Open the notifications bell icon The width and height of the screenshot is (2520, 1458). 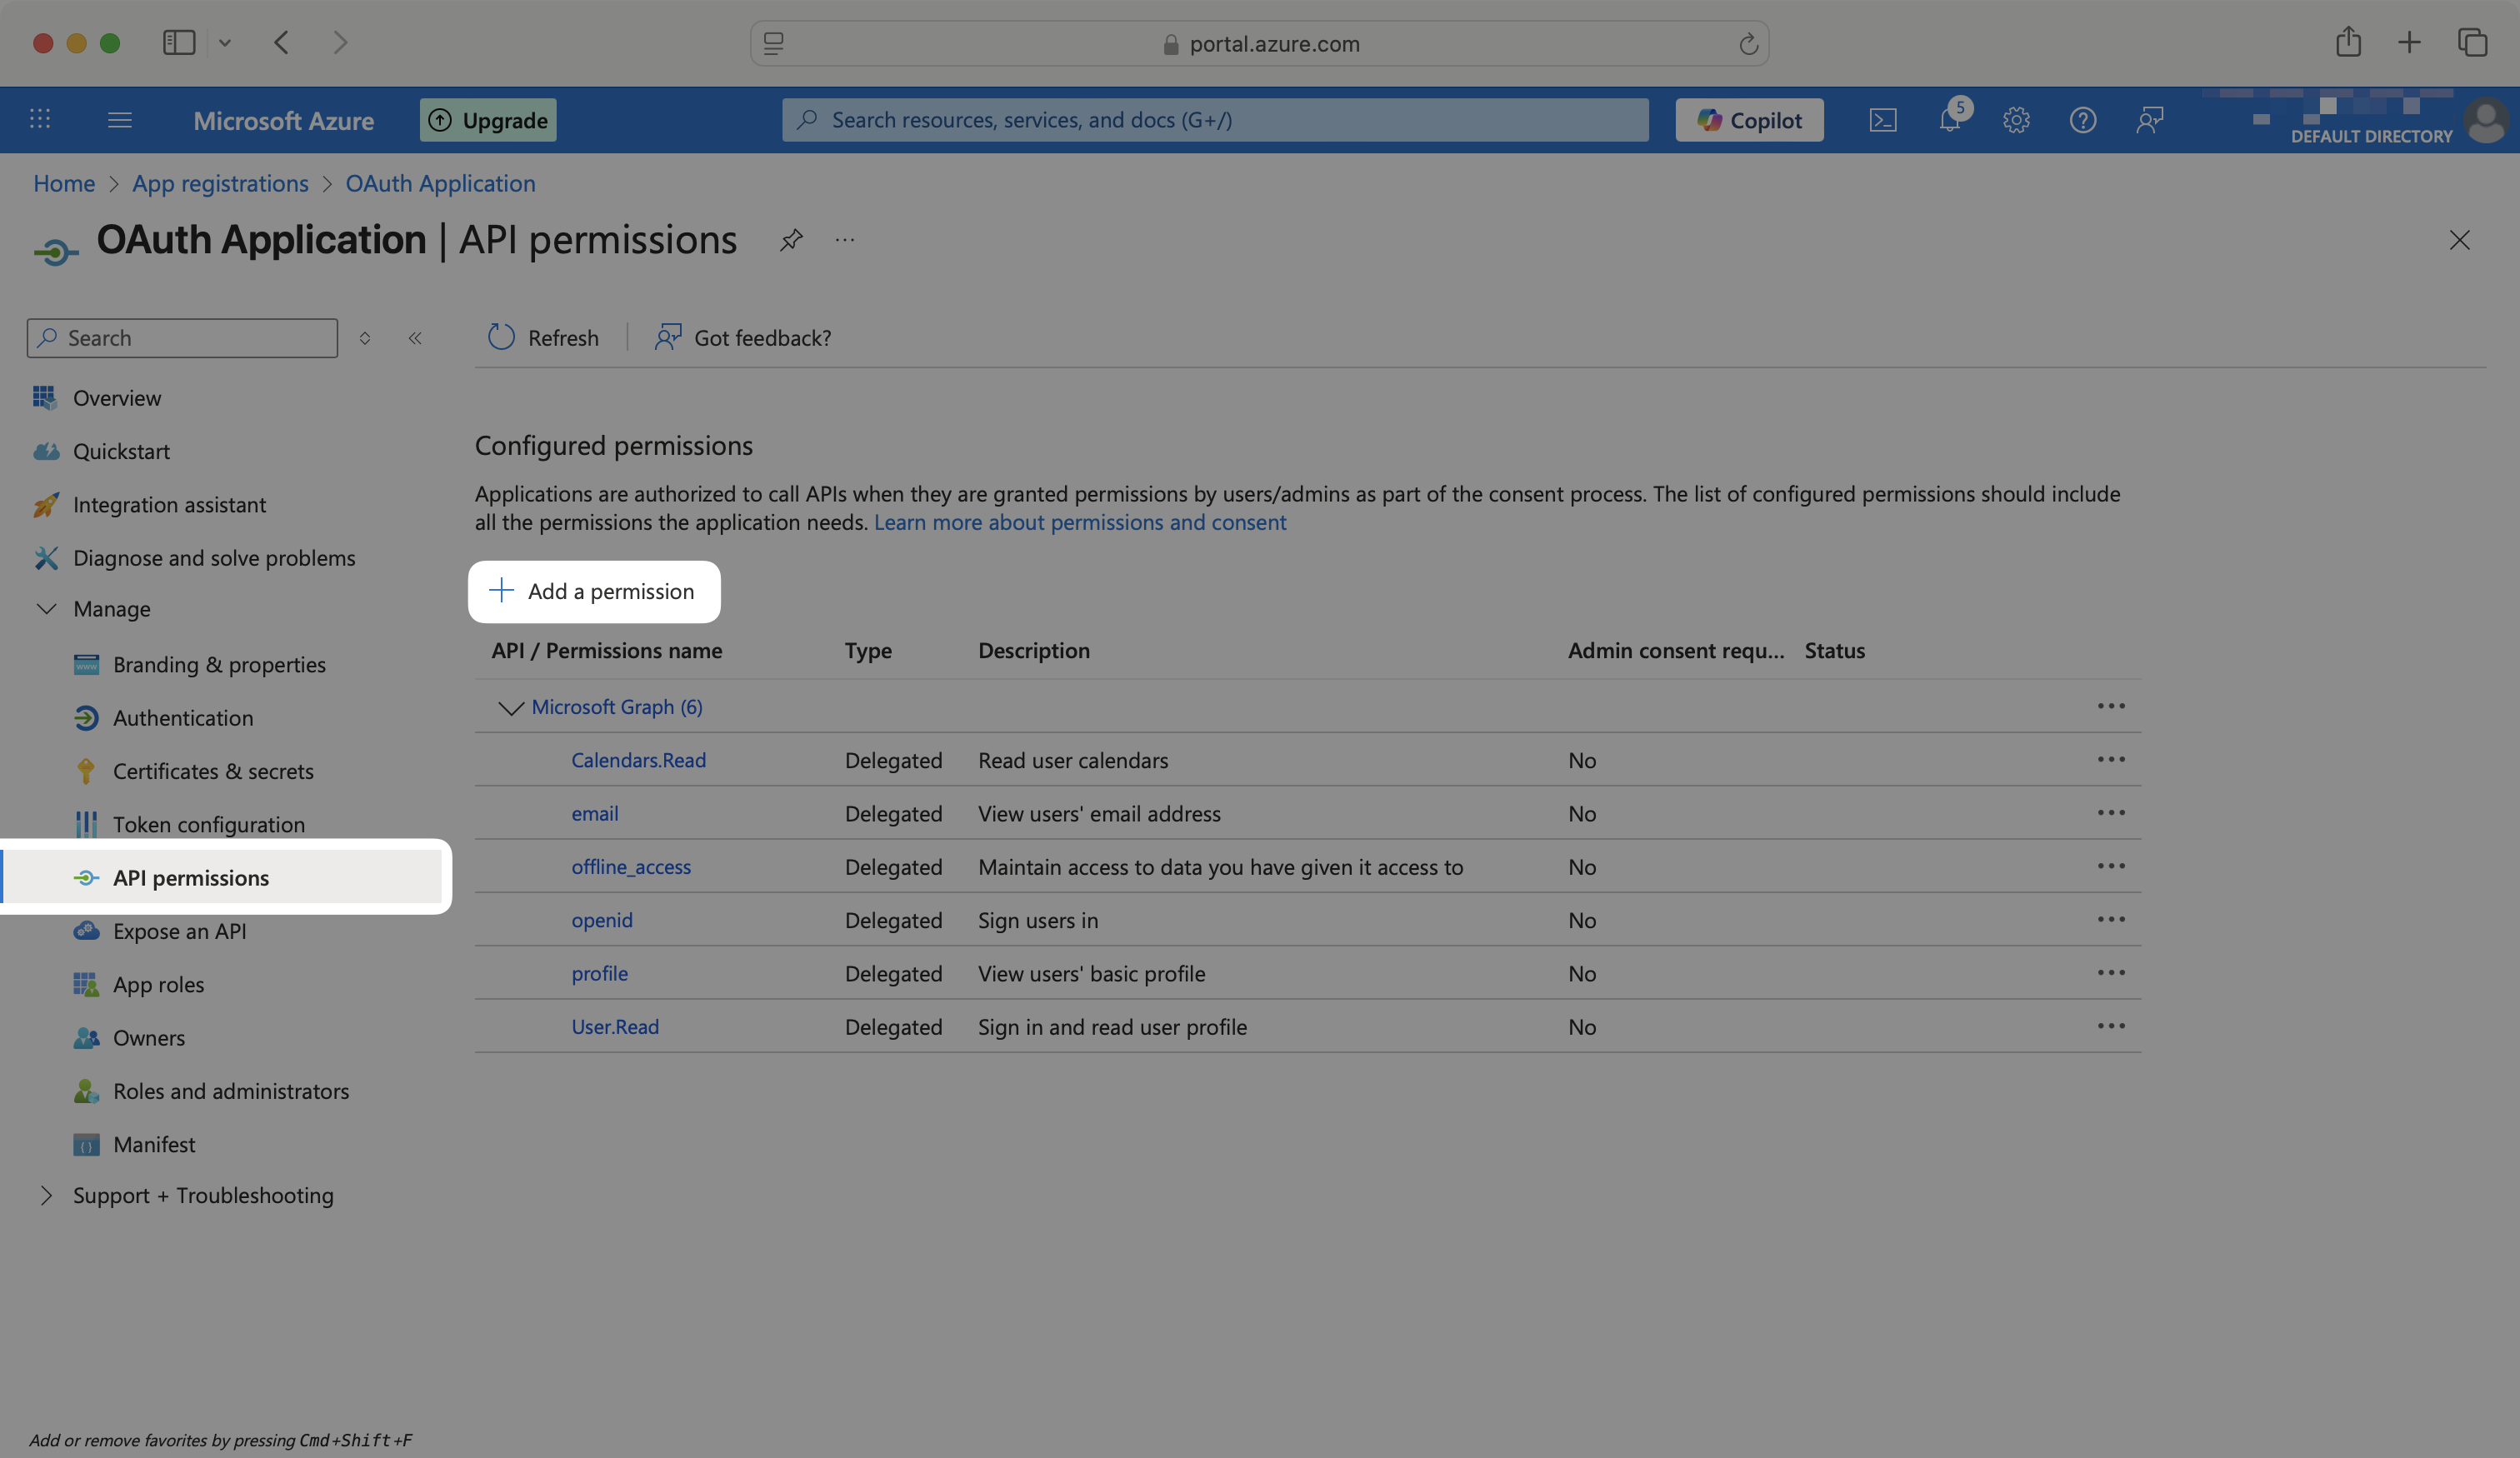click(x=1949, y=120)
